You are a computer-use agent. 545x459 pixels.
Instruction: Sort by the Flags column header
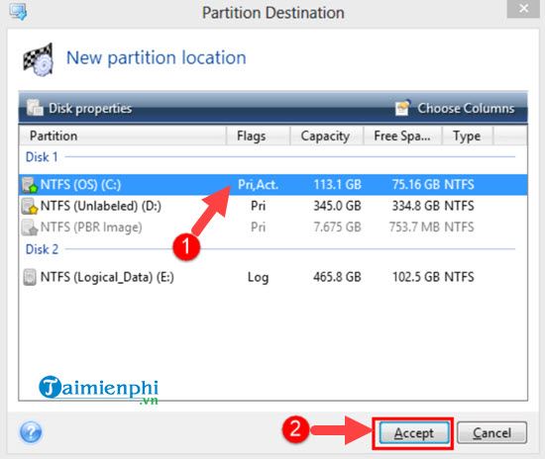point(258,136)
